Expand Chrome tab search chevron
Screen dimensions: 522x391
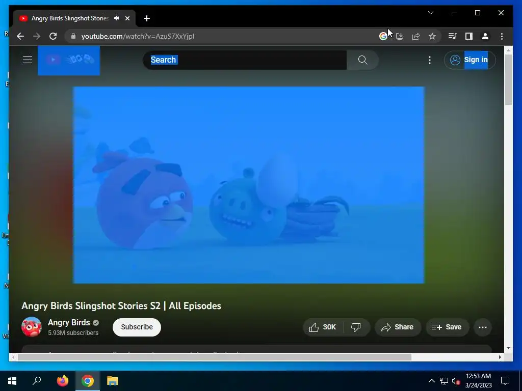[430, 13]
